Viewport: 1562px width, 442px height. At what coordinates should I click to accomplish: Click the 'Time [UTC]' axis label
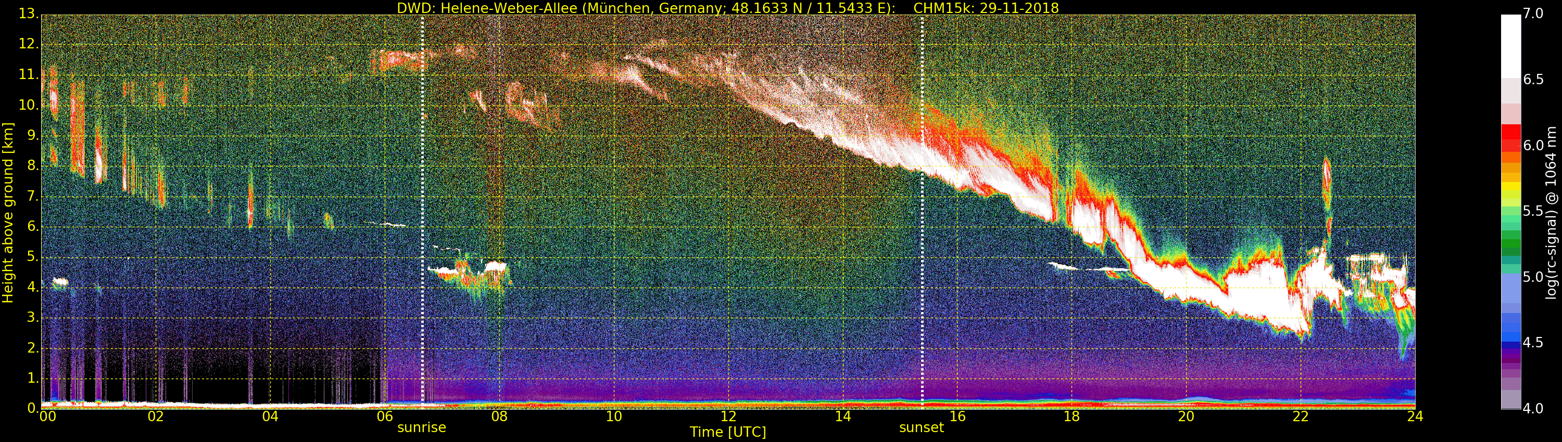click(x=728, y=432)
